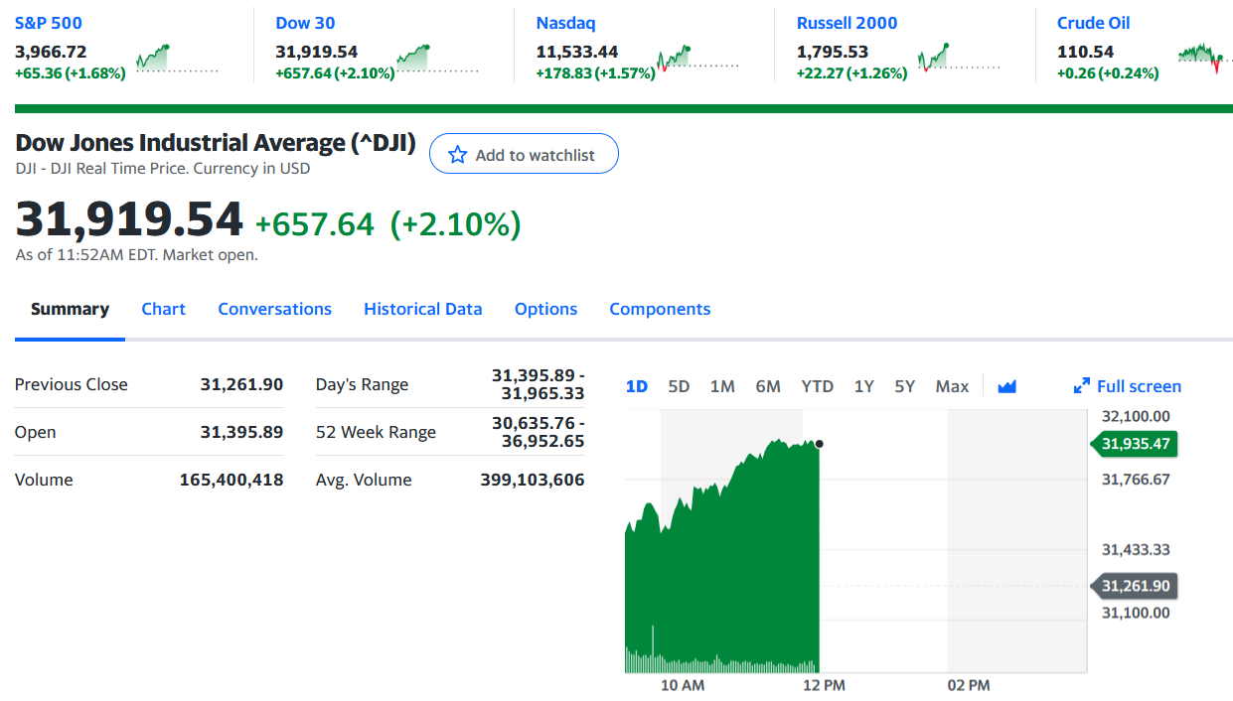1233x701 pixels.
Task: Click the Dow Jones Industrial Average heading
Action: coord(216,143)
